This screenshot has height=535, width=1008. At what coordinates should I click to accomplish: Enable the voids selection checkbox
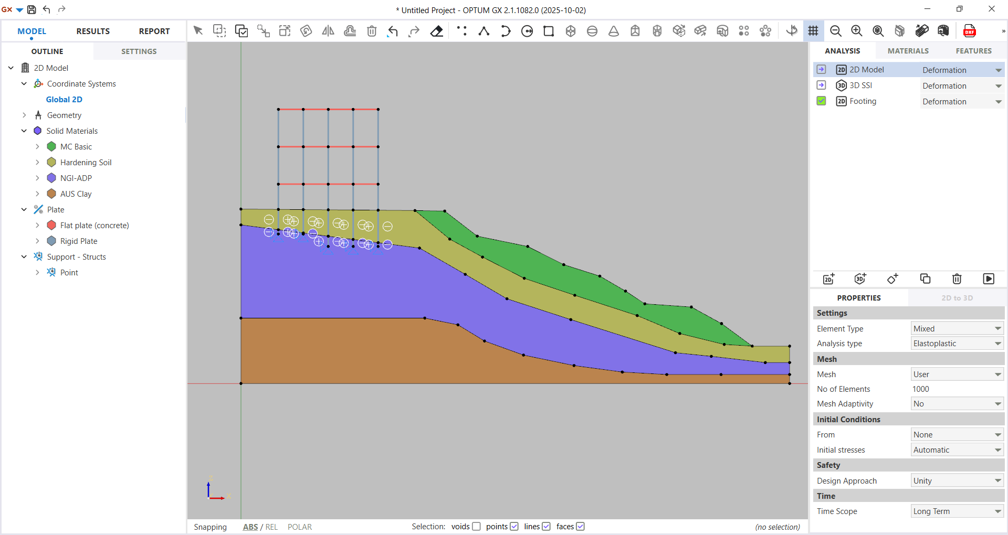[476, 527]
